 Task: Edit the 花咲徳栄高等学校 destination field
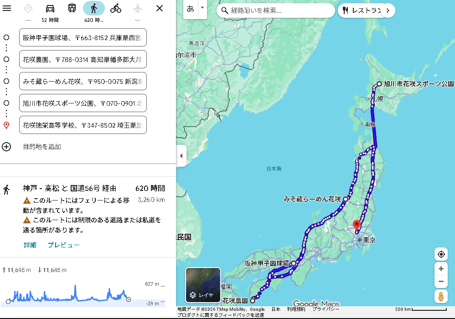pos(83,125)
